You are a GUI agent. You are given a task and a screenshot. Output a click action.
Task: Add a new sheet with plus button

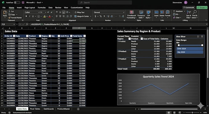tap(78, 109)
